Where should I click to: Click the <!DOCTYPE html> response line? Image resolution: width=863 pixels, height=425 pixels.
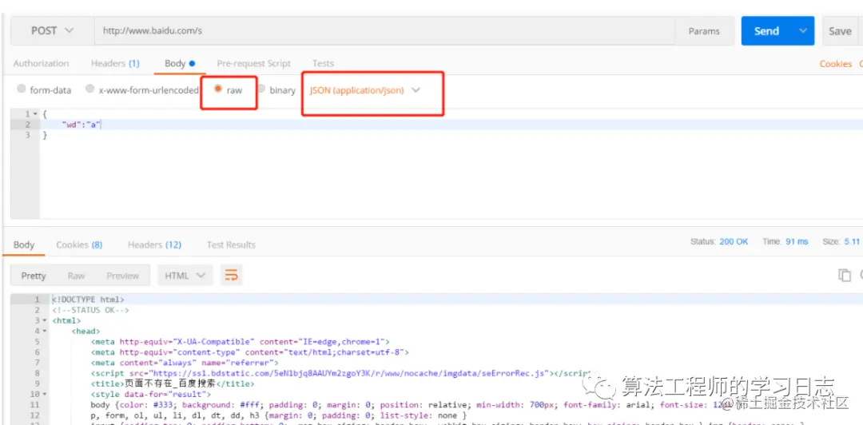point(89,300)
